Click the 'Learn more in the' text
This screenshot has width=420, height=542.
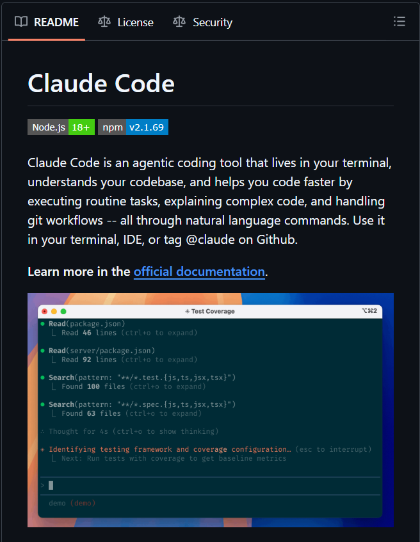(79, 272)
